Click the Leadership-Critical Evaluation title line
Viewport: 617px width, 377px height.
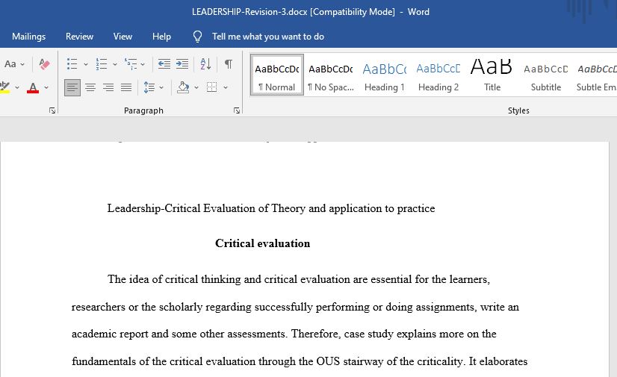[x=271, y=208]
